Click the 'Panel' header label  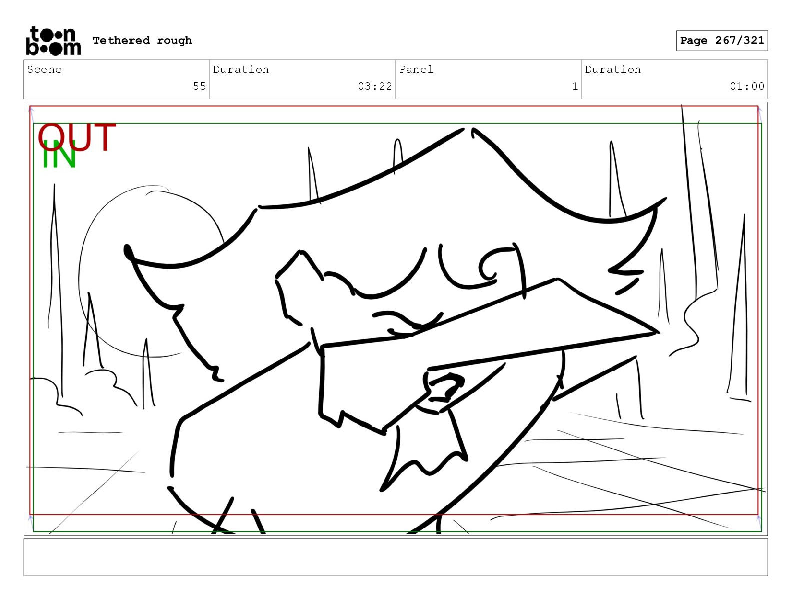[416, 69]
